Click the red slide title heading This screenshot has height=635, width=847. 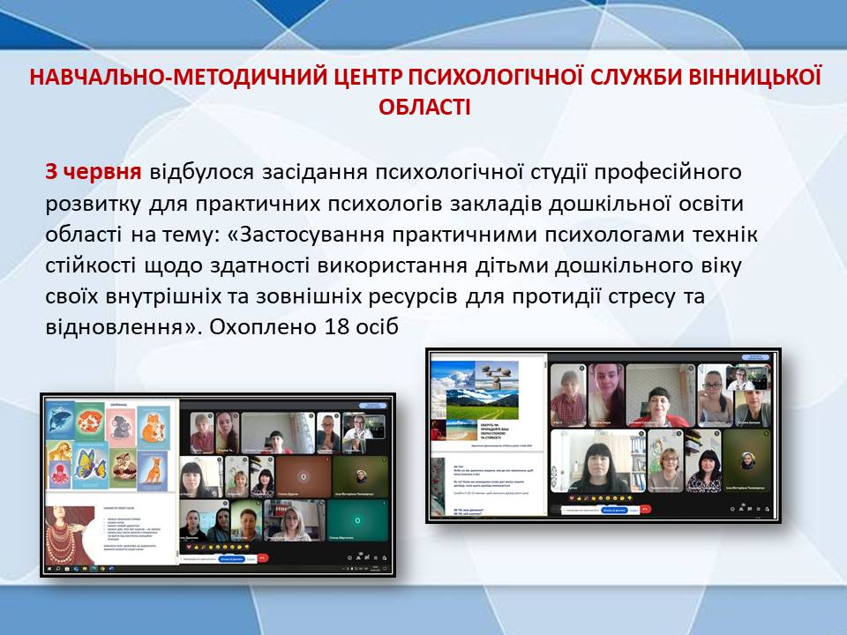(424, 92)
